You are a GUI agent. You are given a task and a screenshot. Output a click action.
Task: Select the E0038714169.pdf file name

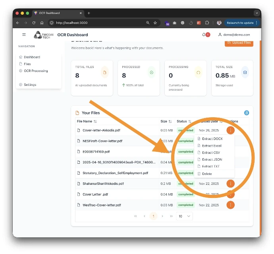point(96,152)
